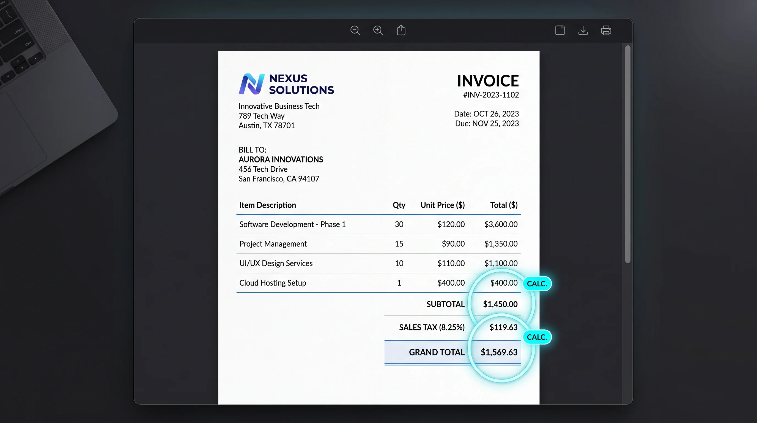Click quantity 1 for Cloud Hosting
Screen dimensions: 757x423
(399, 283)
